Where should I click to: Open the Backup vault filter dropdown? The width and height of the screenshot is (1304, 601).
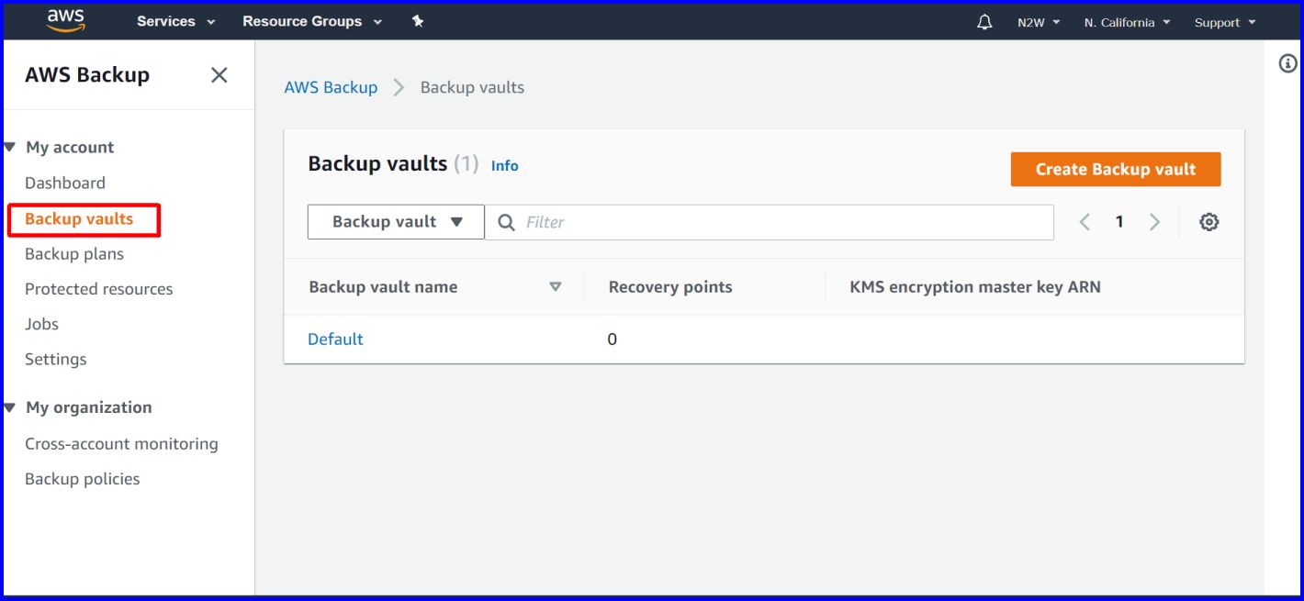pos(396,222)
